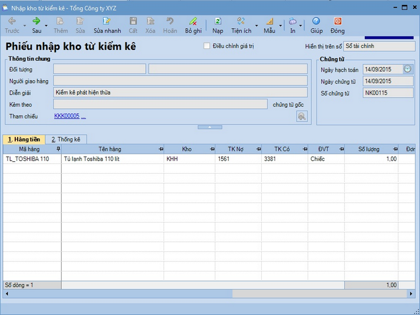Screen dimensions: 420x315
Task: Click the Người giao hàng field
Action: tap(180, 81)
